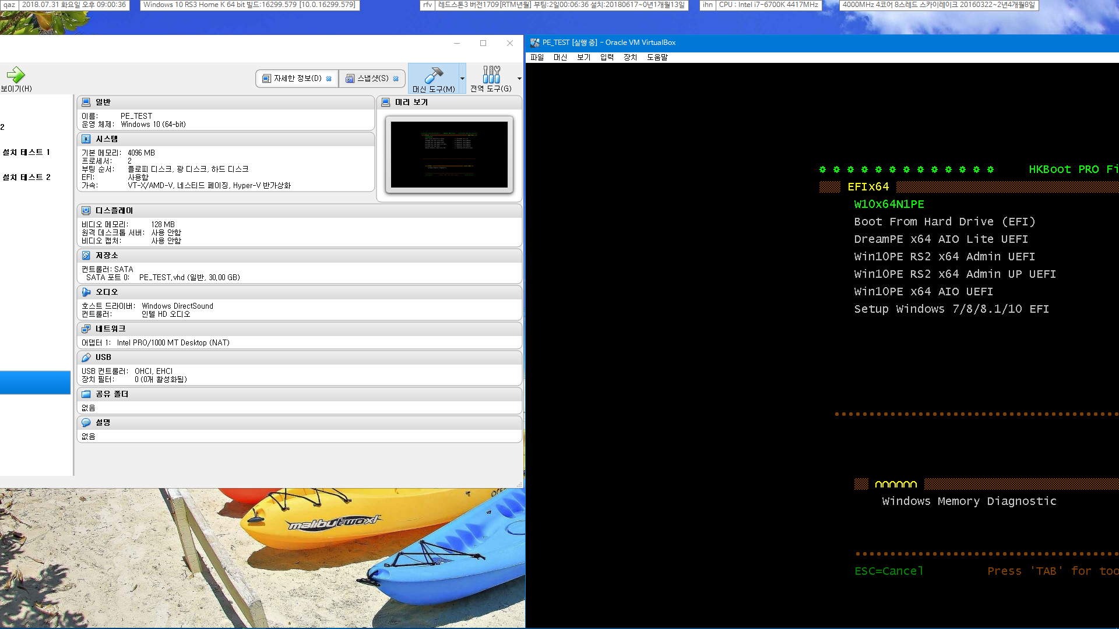The image size is (1119, 629).
Task: Click the VirtualBox PE_TEST title bar icon
Action: point(534,43)
